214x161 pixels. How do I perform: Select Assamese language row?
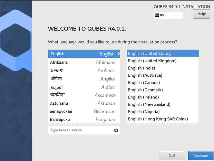tap(84, 95)
